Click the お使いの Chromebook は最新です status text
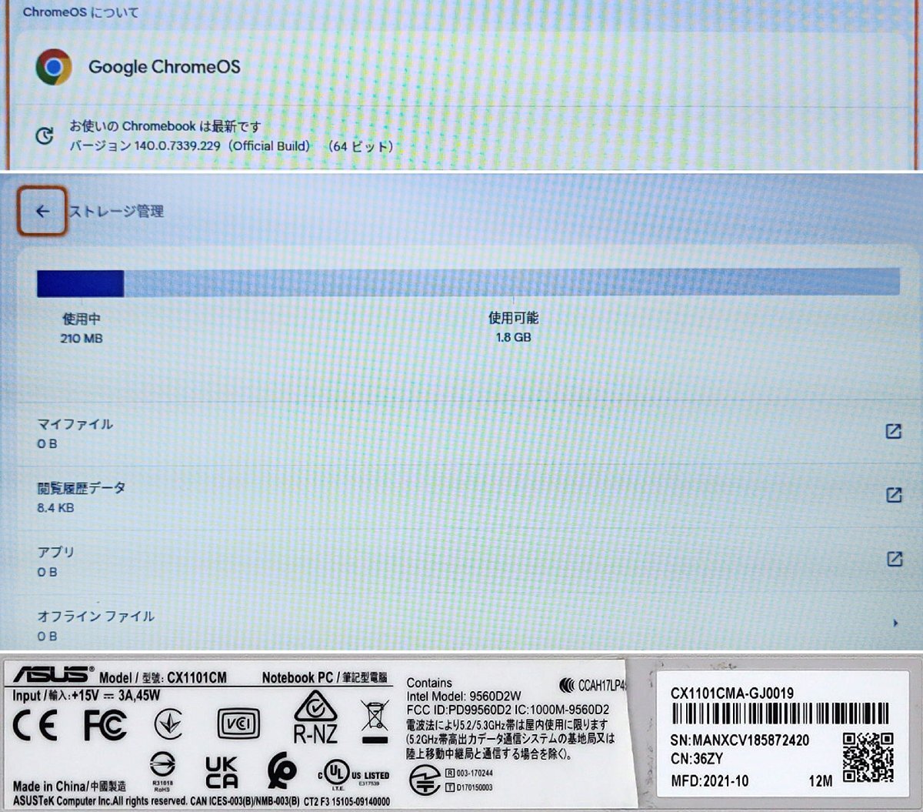 coord(165,126)
